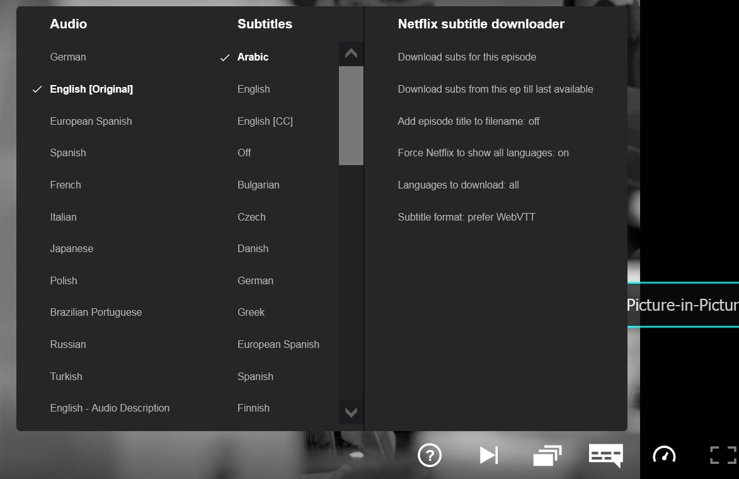Enter fullscreen mode
Viewport: 739px width, 479px height.
[x=723, y=455]
